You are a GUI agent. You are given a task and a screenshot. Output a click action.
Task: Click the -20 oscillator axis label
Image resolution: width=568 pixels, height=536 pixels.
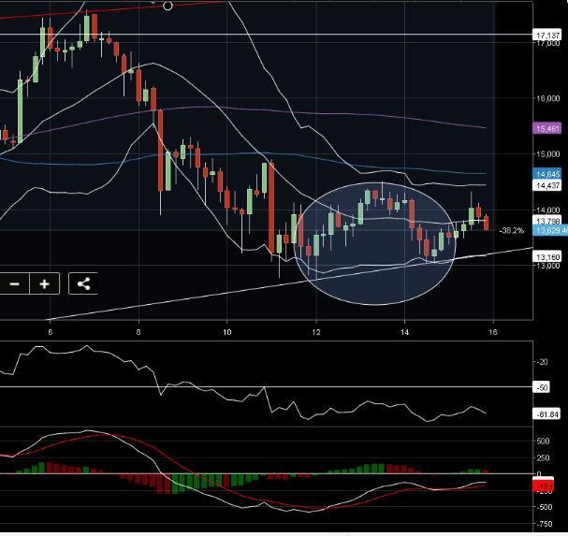coord(542,362)
